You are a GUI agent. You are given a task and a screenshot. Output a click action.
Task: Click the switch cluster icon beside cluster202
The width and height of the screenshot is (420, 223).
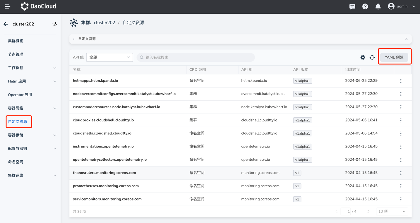point(55,24)
